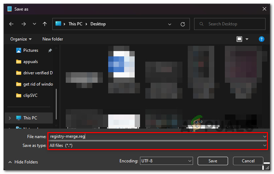Refresh the Desktop folder view
The height and width of the screenshot is (174, 274).
pyautogui.click(x=183, y=24)
